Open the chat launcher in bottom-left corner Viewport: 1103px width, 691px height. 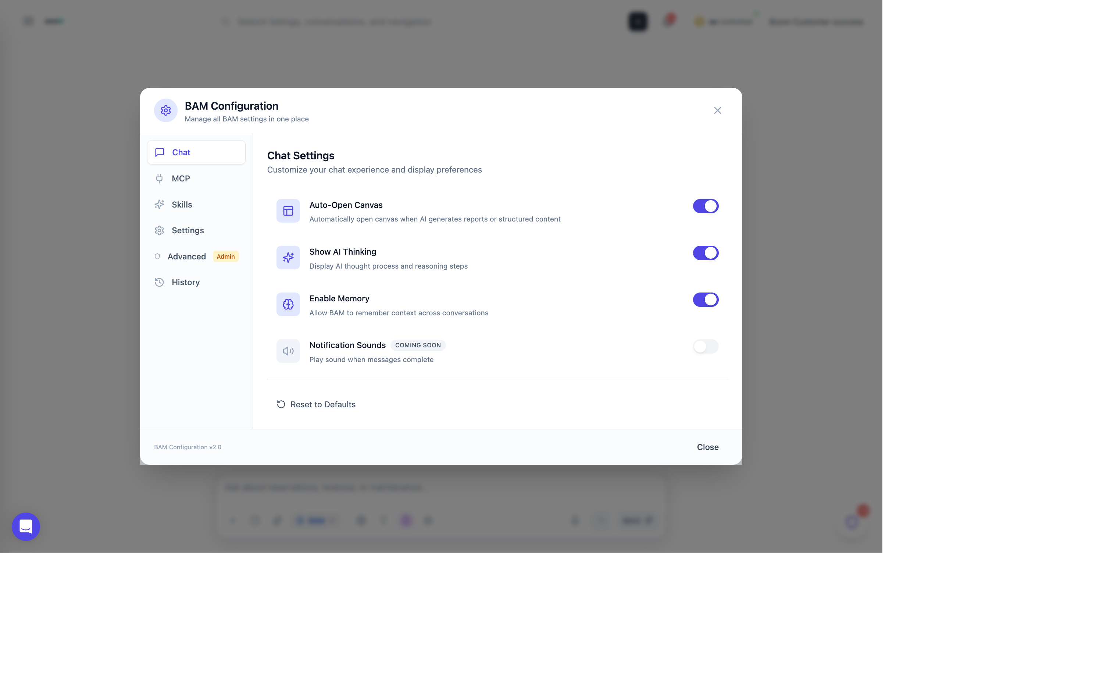pos(26,527)
